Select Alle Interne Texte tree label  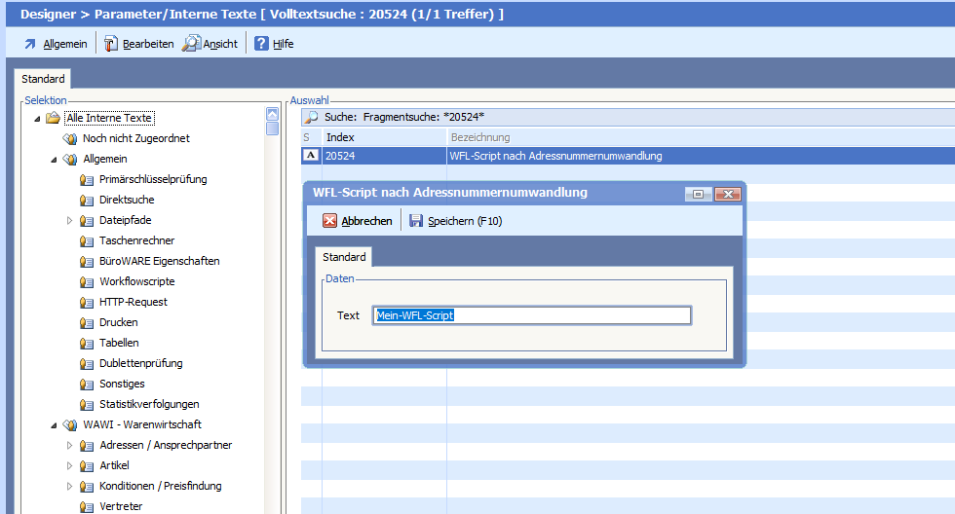click(109, 118)
